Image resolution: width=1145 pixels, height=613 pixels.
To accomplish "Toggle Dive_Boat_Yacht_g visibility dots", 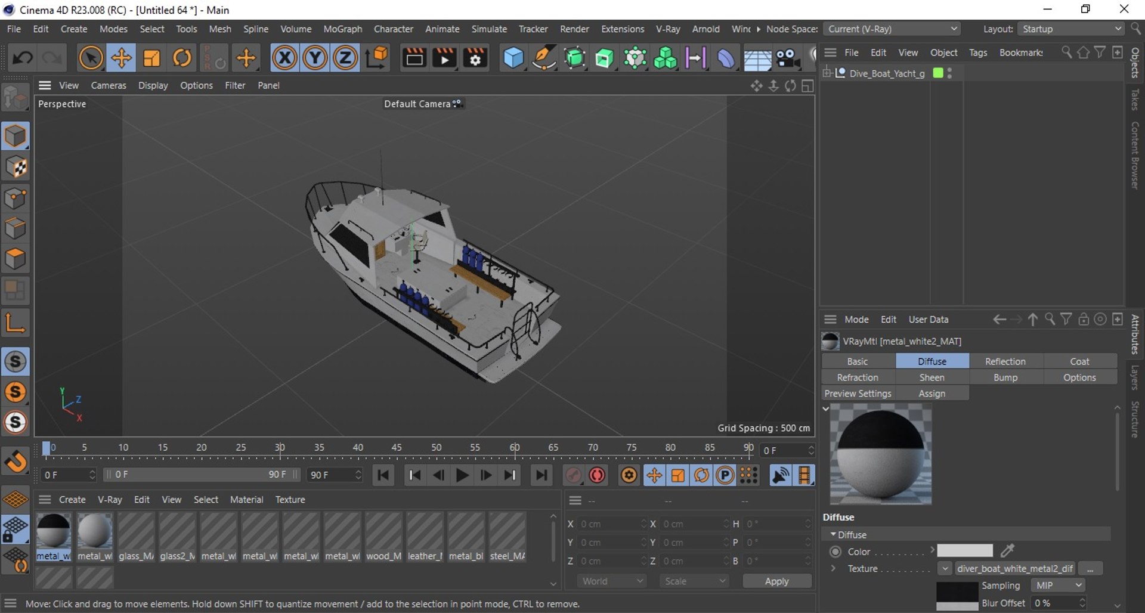I will (949, 73).
